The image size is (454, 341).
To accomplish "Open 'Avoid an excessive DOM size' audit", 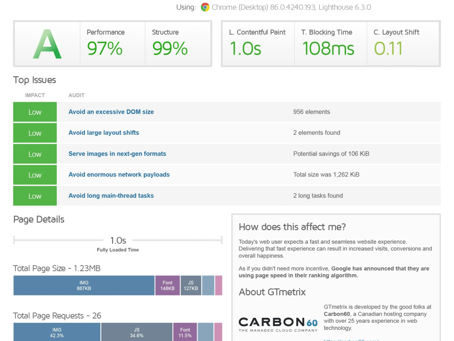I will [x=111, y=112].
